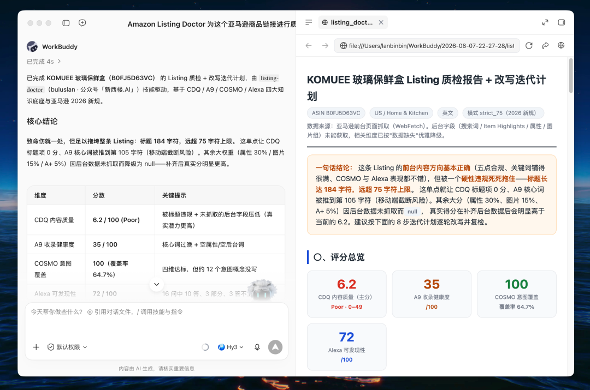
Task: Click the preview panel vertical scrollbar
Action: coord(571,75)
